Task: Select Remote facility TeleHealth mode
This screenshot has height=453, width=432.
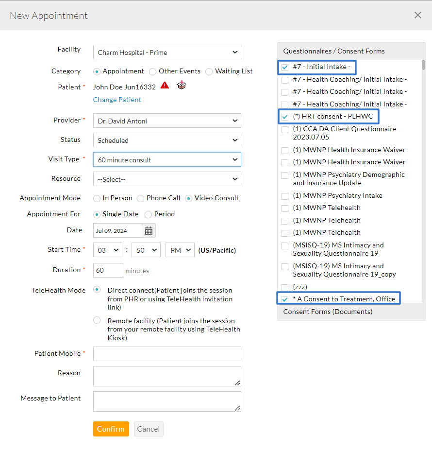Action: (97, 320)
